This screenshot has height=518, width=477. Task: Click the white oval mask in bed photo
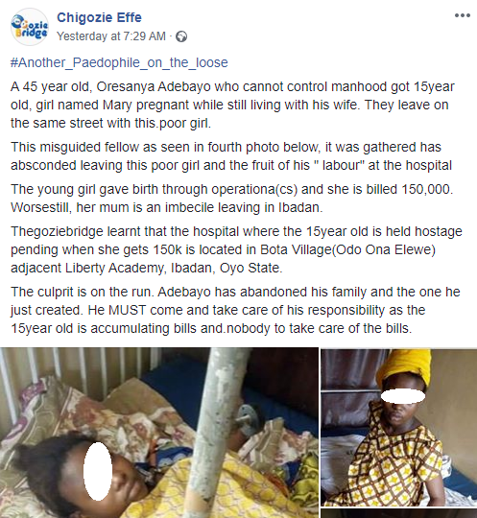[x=98, y=470]
